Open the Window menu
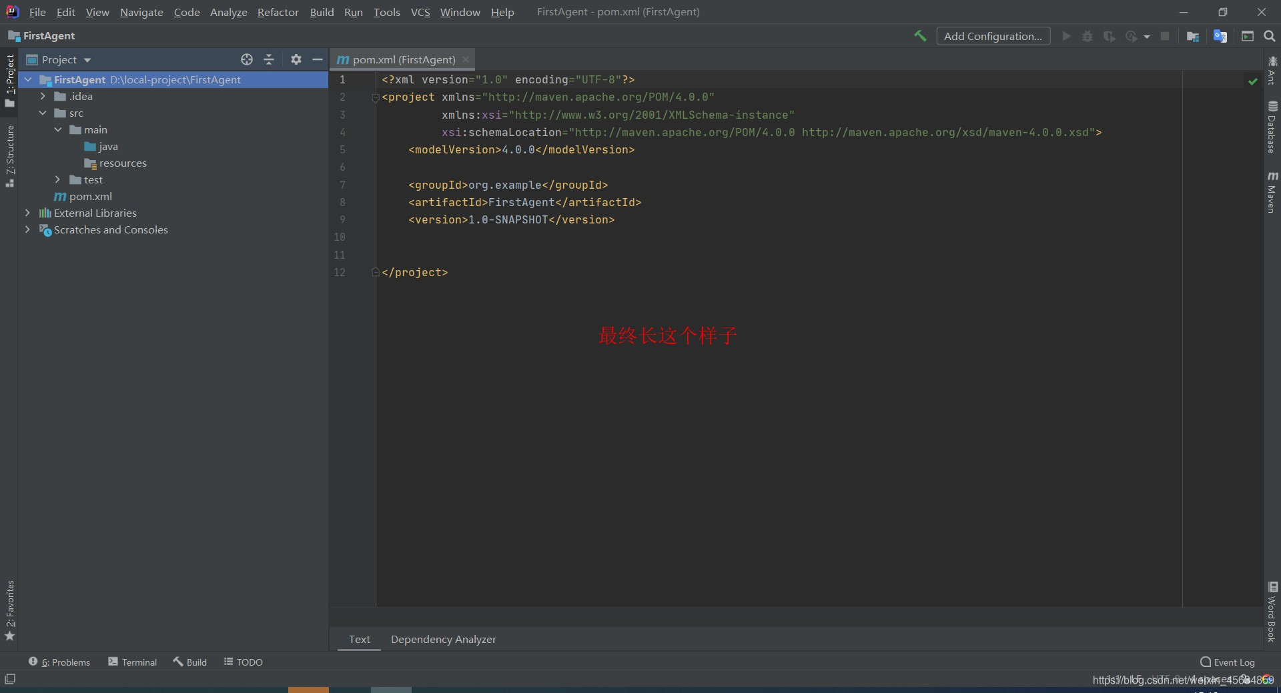 (460, 12)
